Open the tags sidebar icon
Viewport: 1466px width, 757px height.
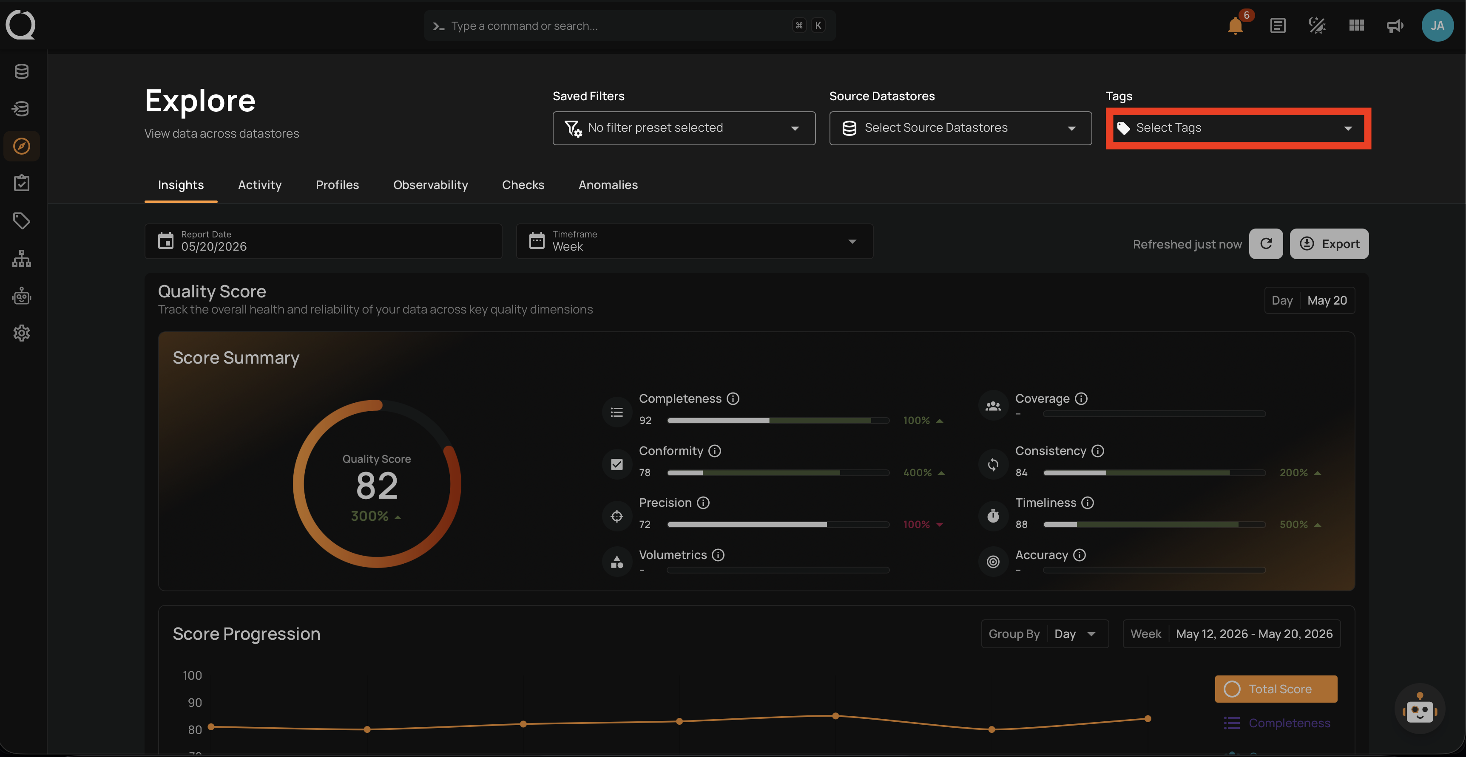(x=22, y=220)
